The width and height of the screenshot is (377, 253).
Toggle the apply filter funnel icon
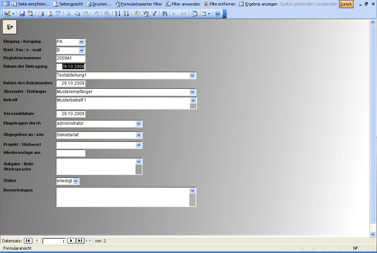pos(154,14)
